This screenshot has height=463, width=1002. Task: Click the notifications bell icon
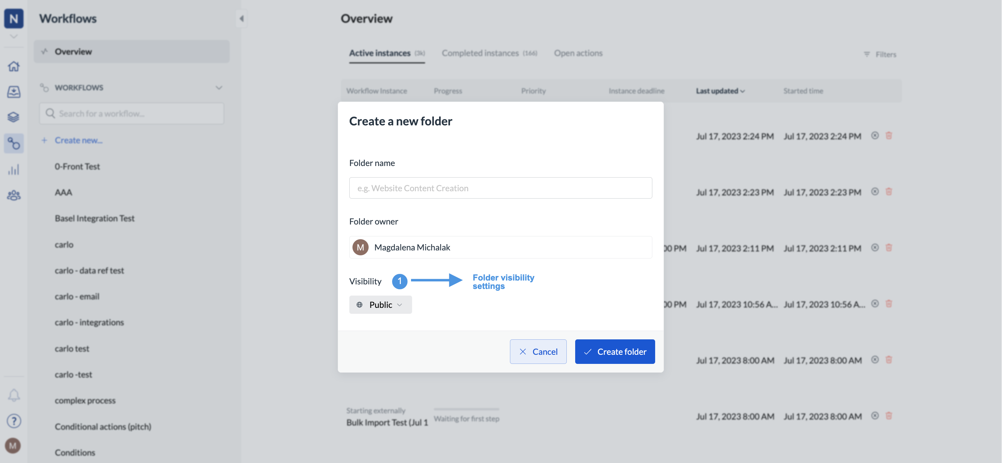[14, 395]
